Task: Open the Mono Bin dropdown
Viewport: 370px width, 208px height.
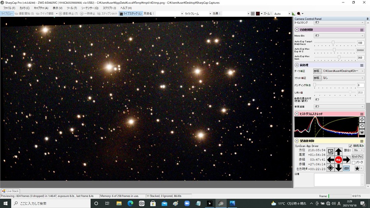Action: 339,36
